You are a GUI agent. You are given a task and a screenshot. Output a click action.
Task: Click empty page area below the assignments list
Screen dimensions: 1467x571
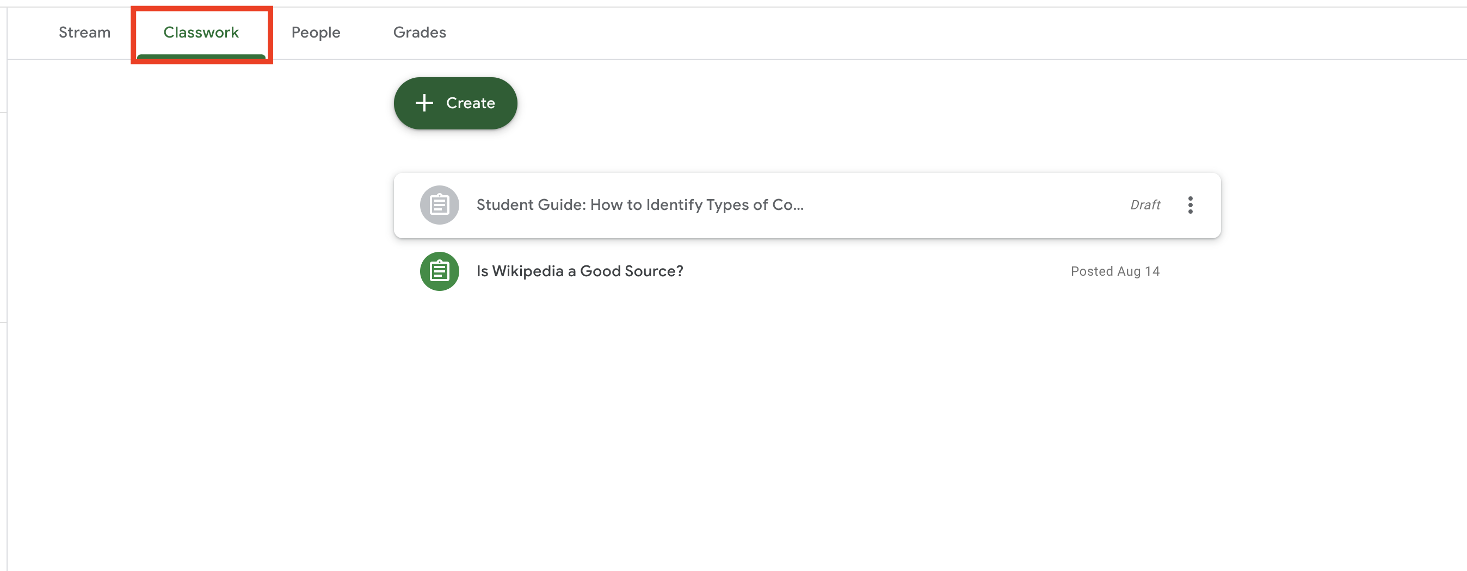tap(806, 433)
